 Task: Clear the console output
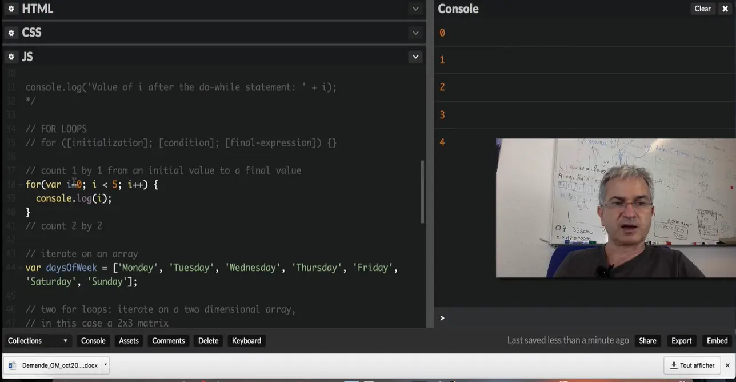(702, 9)
